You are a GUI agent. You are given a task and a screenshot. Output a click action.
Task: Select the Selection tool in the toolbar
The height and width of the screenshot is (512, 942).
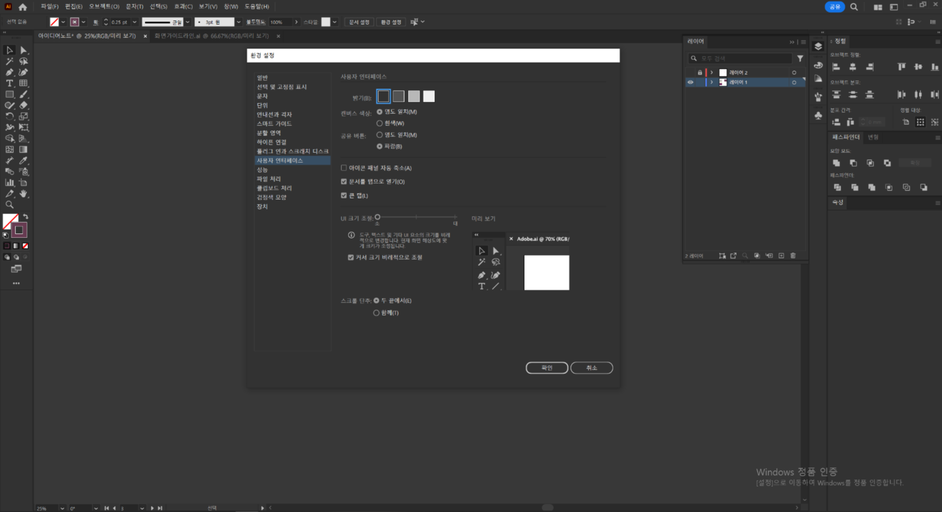[9, 50]
